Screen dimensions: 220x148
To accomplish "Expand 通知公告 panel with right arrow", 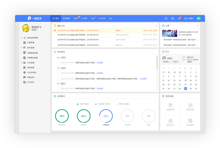I will click(157, 26).
